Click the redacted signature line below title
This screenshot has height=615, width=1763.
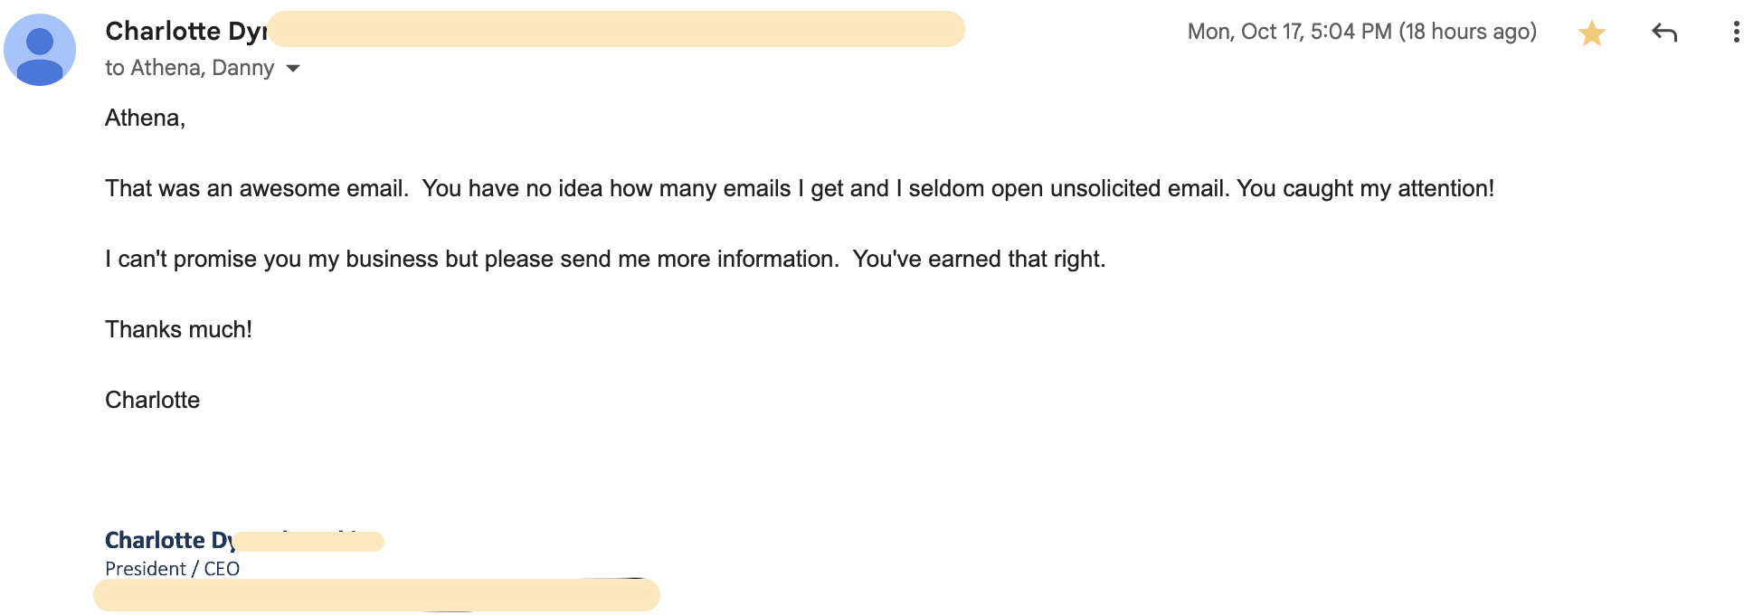376,595
